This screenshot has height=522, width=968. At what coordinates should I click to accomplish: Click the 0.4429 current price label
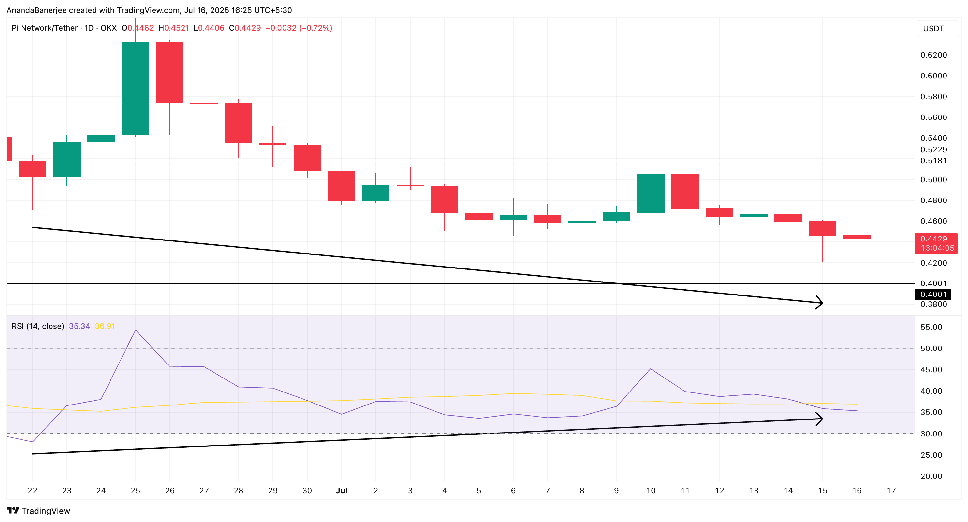point(933,239)
